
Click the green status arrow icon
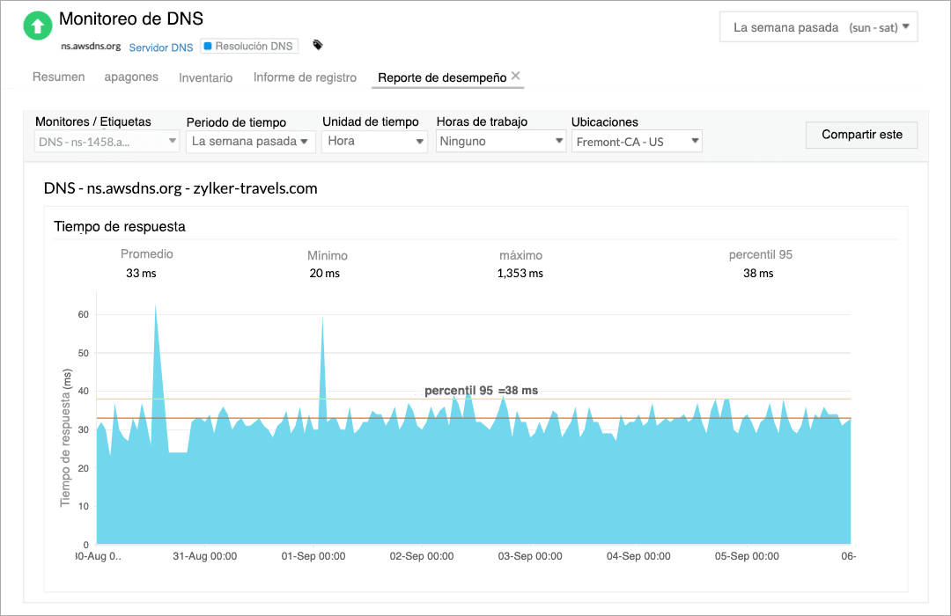[37, 26]
